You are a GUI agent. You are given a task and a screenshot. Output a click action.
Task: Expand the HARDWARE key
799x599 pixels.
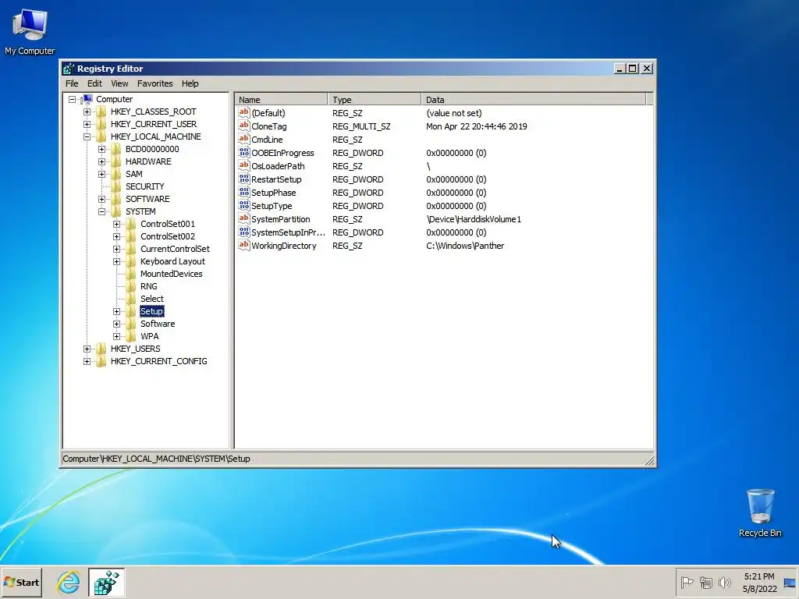101,161
